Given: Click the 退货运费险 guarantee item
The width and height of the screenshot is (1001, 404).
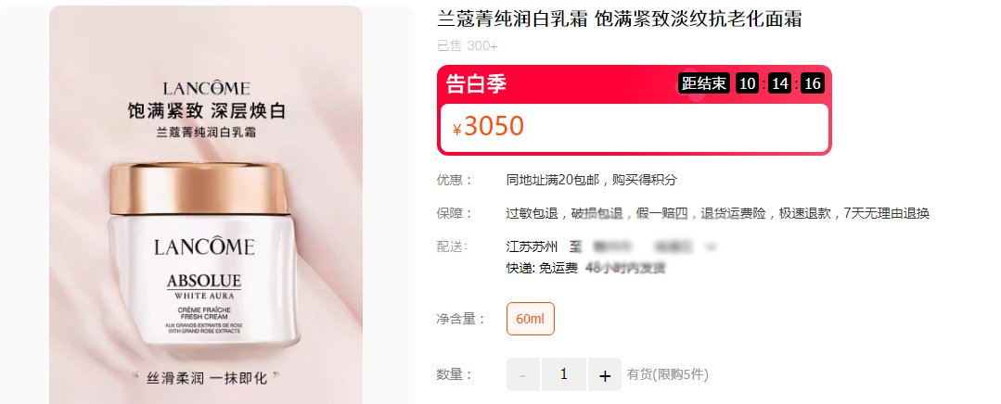Looking at the screenshot, I should (x=734, y=213).
